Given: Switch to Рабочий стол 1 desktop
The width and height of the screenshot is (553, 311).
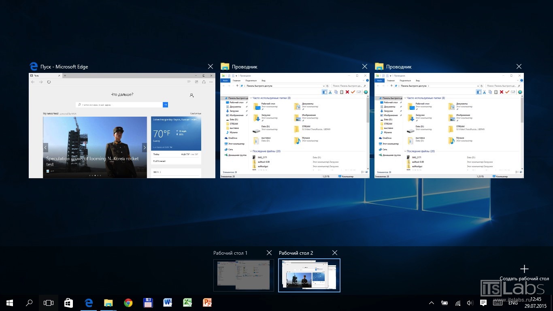Looking at the screenshot, I should pos(244,275).
